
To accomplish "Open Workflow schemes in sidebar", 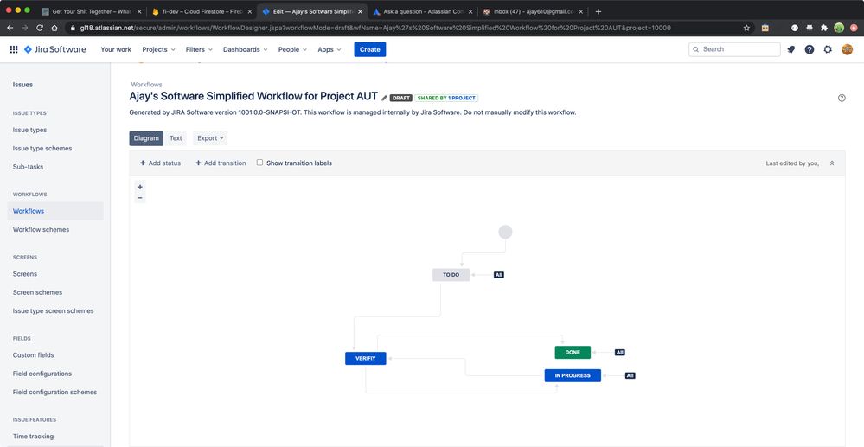I will [x=42, y=229].
